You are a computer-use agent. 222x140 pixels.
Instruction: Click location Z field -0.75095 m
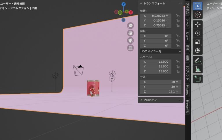[156, 26]
